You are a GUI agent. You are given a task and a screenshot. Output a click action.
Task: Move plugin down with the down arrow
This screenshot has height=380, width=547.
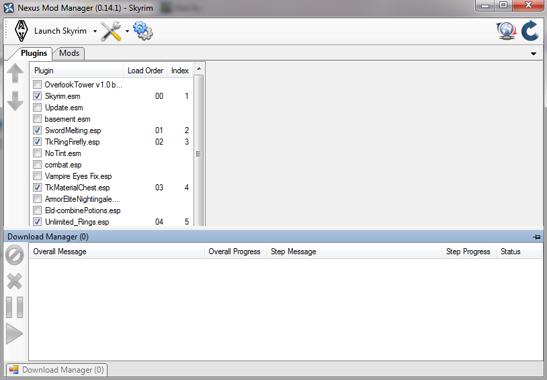click(x=15, y=102)
